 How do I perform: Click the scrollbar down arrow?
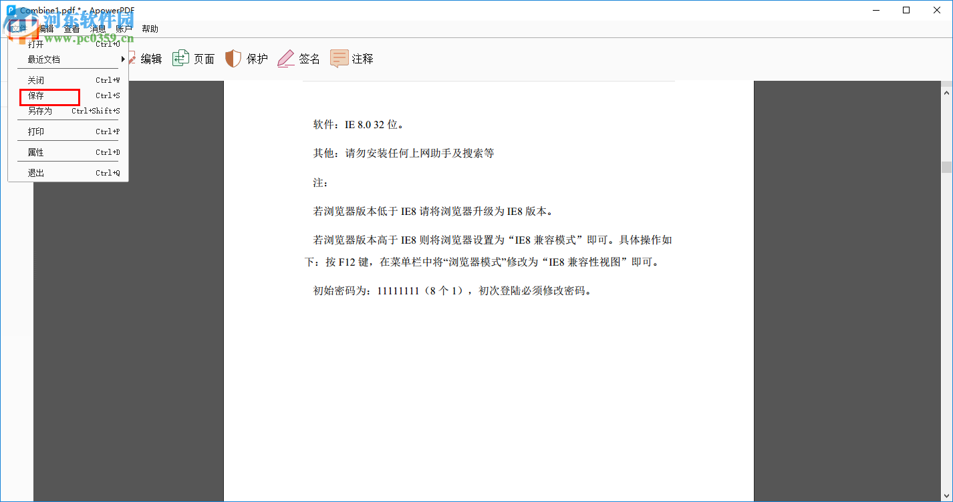946,497
